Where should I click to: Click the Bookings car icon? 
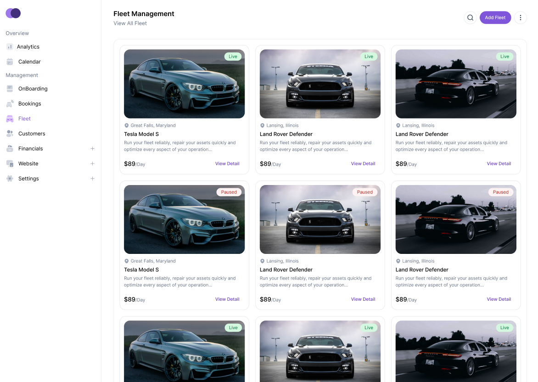tap(10, 104)
